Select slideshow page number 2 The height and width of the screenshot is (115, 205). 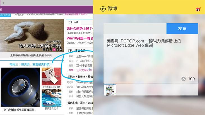47,50
